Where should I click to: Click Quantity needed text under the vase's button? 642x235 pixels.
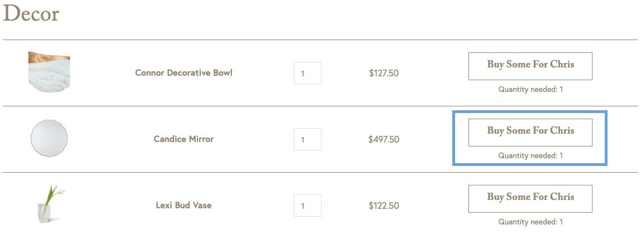(531, 222)
